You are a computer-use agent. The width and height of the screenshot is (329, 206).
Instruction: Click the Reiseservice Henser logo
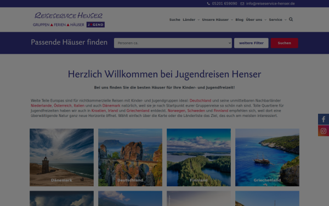click(69, 20)
